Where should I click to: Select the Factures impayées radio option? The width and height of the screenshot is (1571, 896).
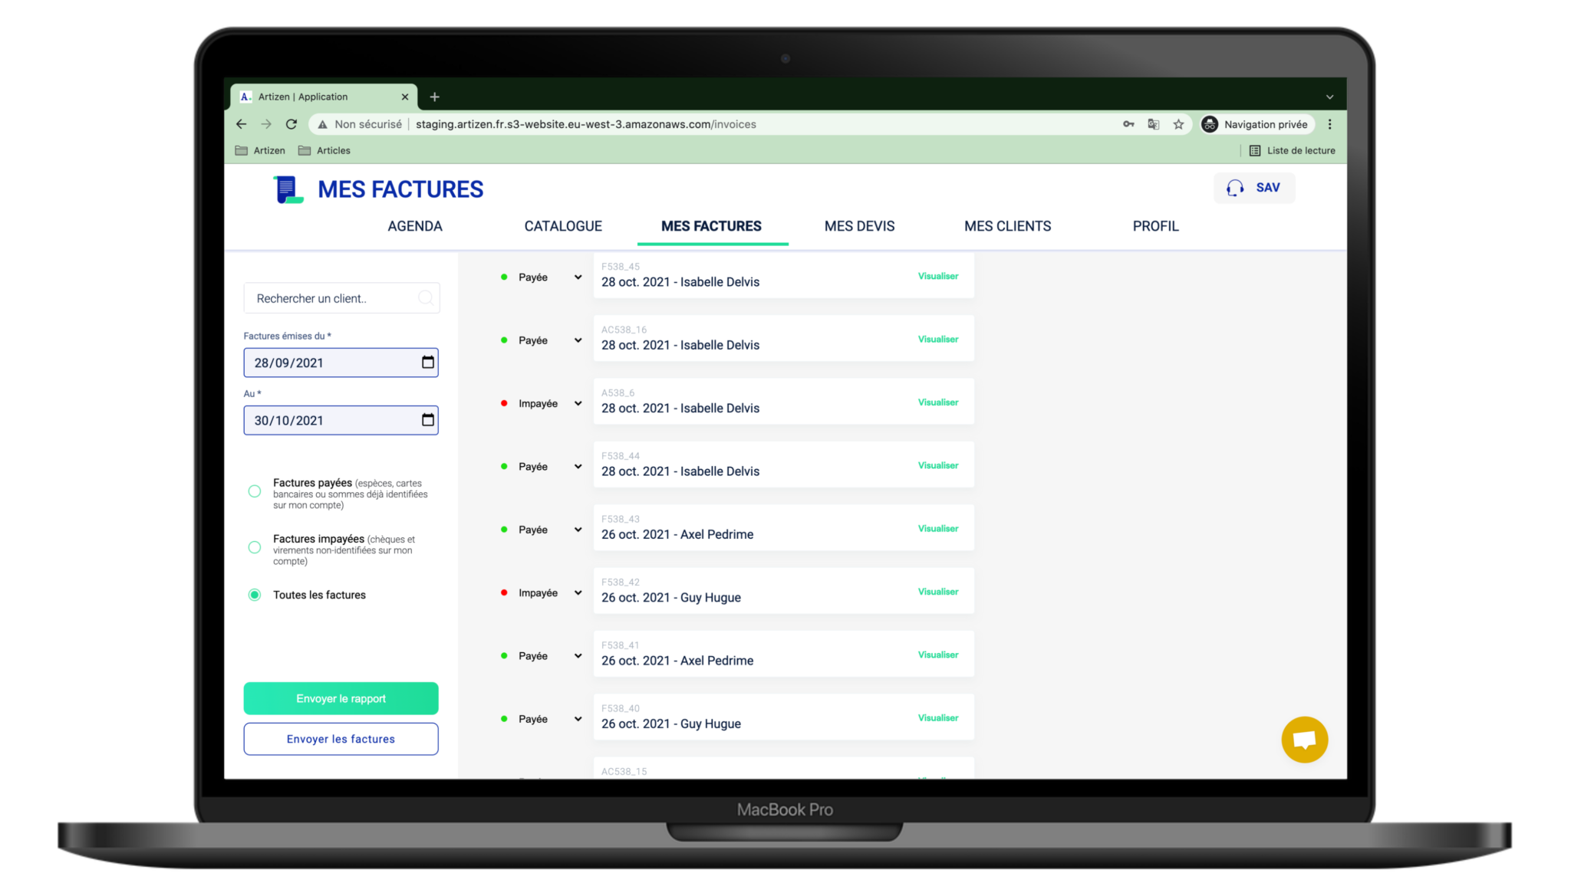tap(255, 547)
